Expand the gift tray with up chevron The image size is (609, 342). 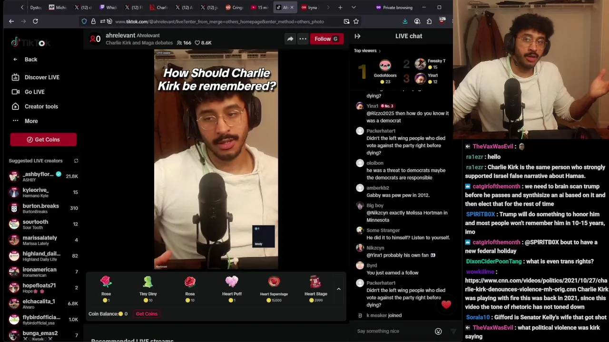(339, 289)
